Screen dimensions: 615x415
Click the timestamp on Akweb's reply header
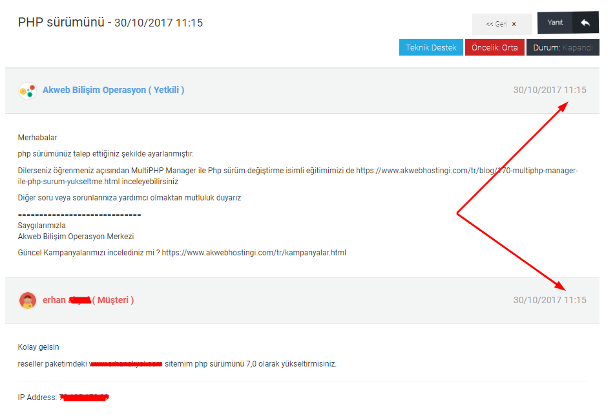(x=550, y=90)
